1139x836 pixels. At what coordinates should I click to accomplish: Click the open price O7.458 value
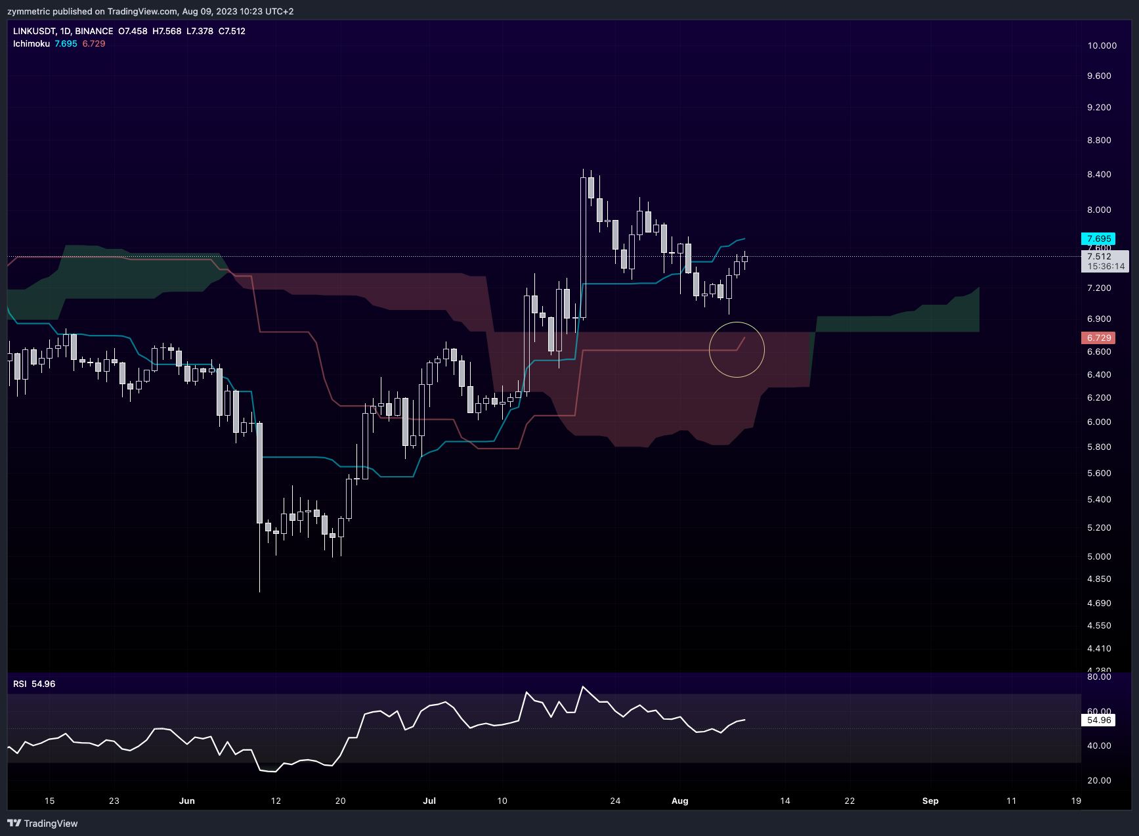click(133, 31)
